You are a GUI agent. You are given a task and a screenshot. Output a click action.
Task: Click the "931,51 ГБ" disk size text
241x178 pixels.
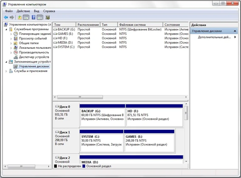click(x=61, y=114)
